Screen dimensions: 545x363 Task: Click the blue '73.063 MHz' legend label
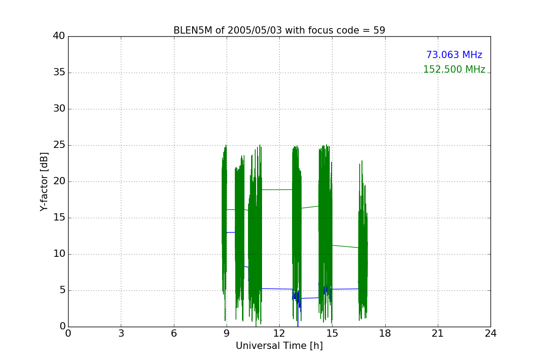pos(454,55)
